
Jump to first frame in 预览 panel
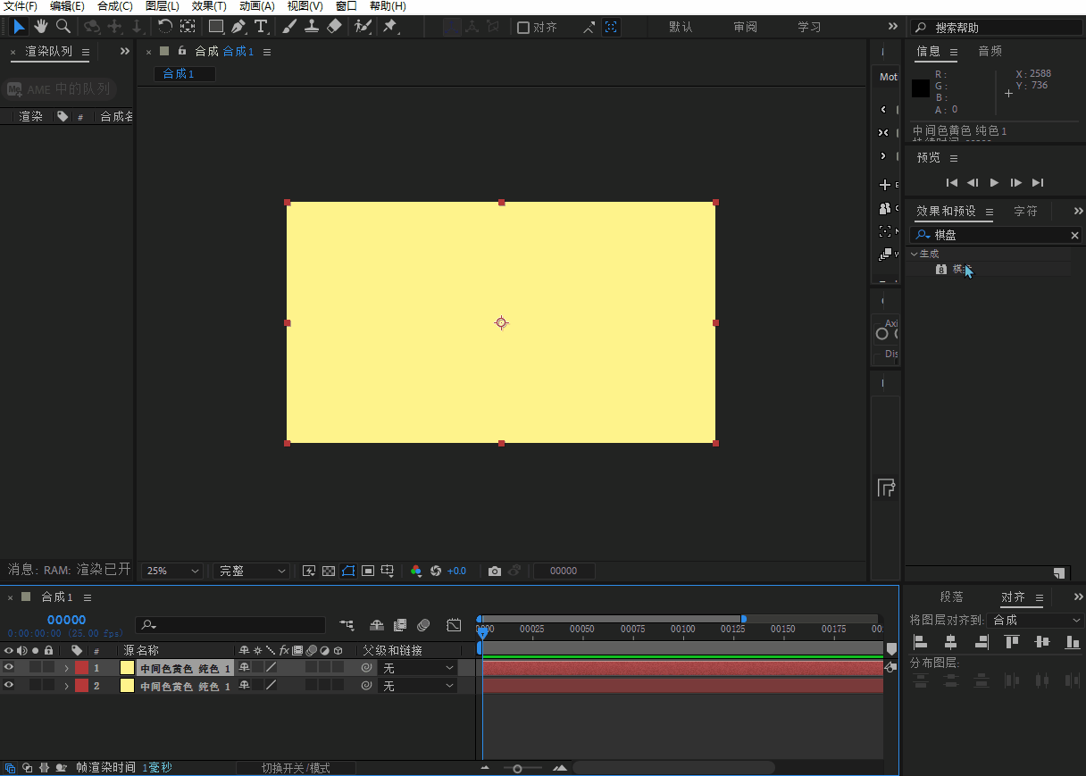coord(952,182)
